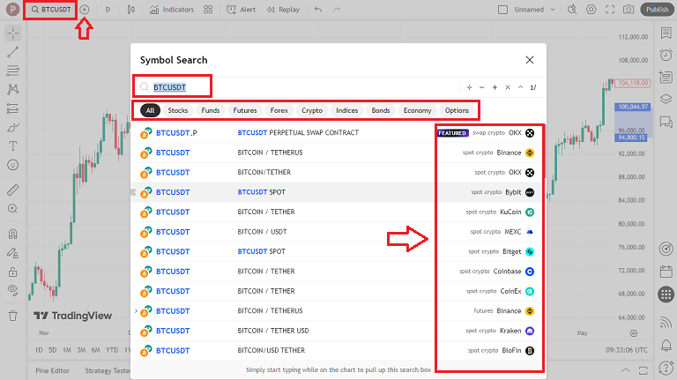Click the BTCUSDT symbol button in toolbar
677x380 pixels.
pyautogui.click(x=51, y=10)
